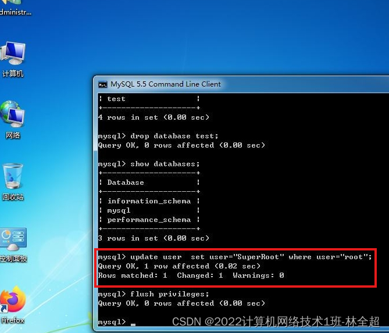The height and width of the screenshot is (333, 389).
Task: Select the Administrator folder icon on desktop
Action: (x=15, y=8)
